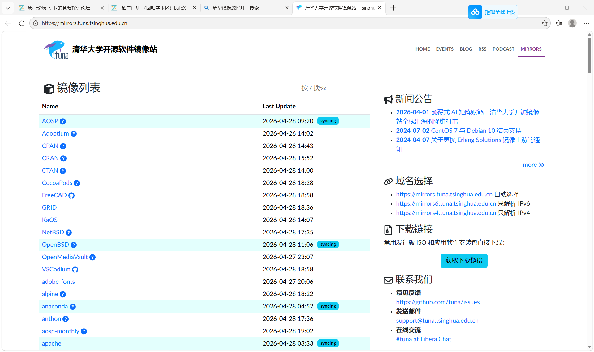Open the apache mirror
The height and width of the screenshot is (352, 594).
(x=52, y=344)
